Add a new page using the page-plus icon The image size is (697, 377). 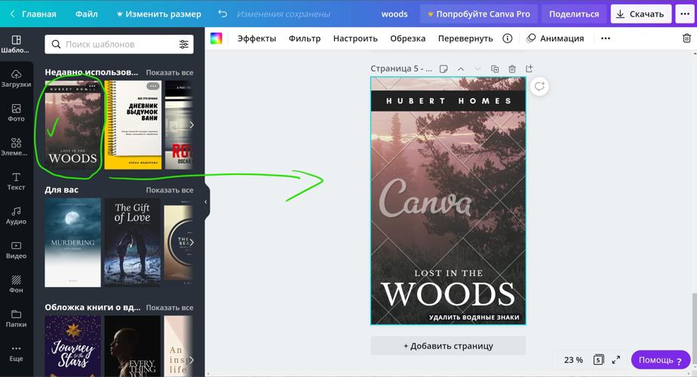click(x=529, y=69)
